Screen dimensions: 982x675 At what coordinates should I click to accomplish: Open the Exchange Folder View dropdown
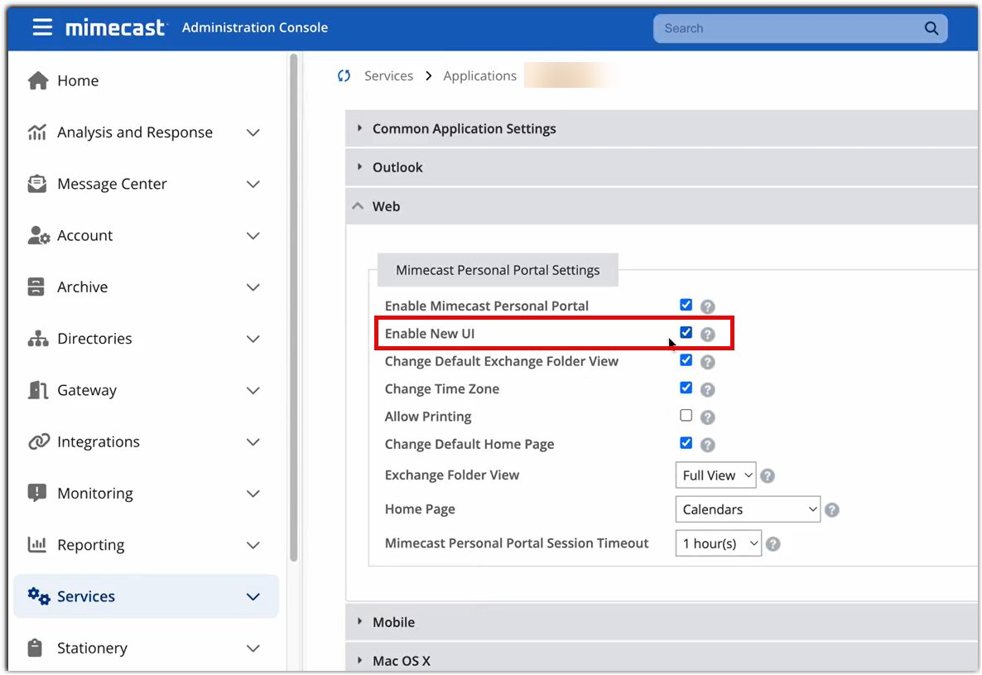tap(715, 475)
